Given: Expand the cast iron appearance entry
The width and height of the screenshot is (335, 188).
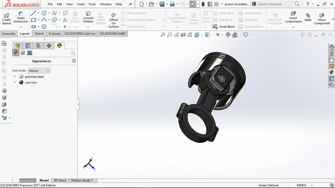Looking at the screenshot, I should pyautogui.click(x=15, y=82).
